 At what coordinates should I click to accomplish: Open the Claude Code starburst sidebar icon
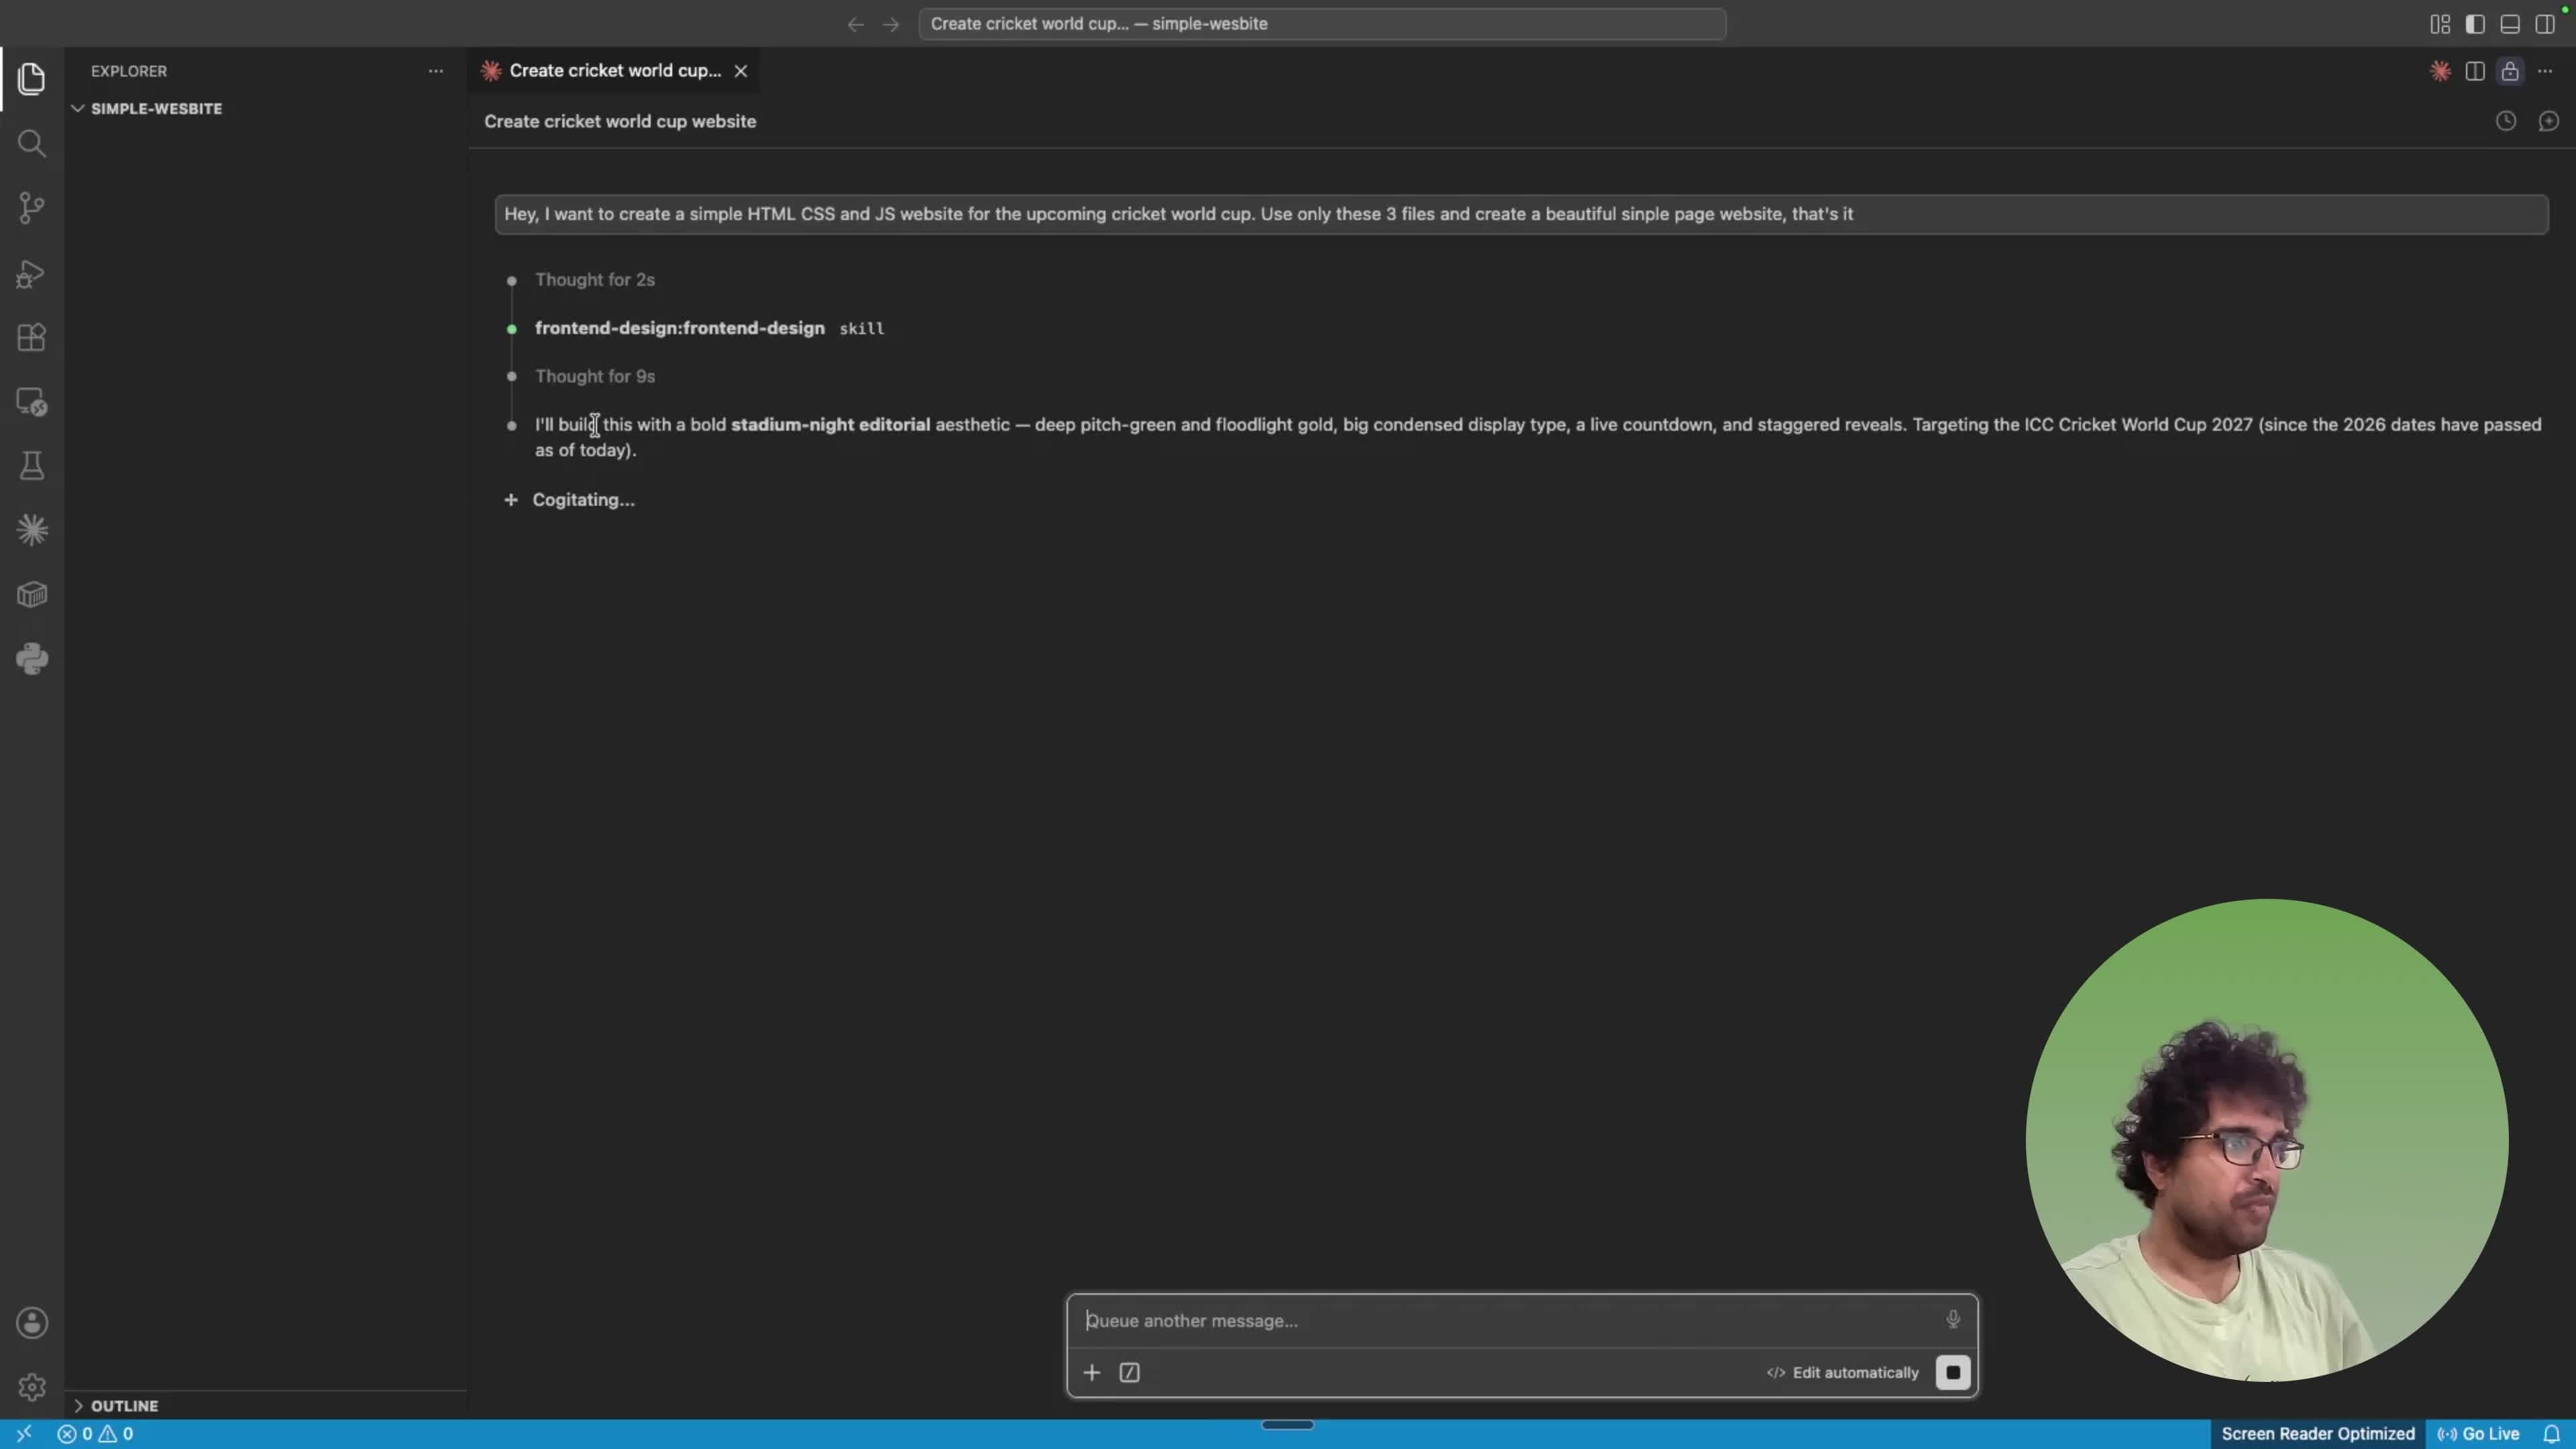tap(31, 530)
